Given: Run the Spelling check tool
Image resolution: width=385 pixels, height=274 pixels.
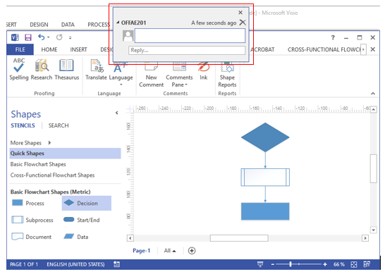Looking at the screenshot, I should (x=18, y=69).
